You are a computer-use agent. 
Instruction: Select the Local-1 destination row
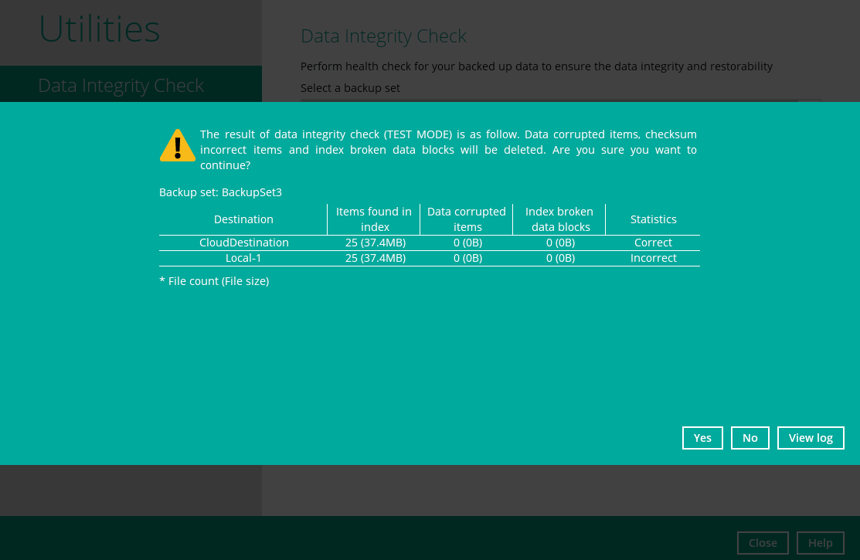[243, 258]
